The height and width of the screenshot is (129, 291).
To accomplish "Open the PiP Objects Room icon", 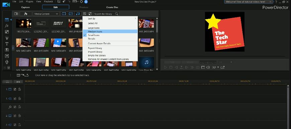I will [x=7, y=32].
